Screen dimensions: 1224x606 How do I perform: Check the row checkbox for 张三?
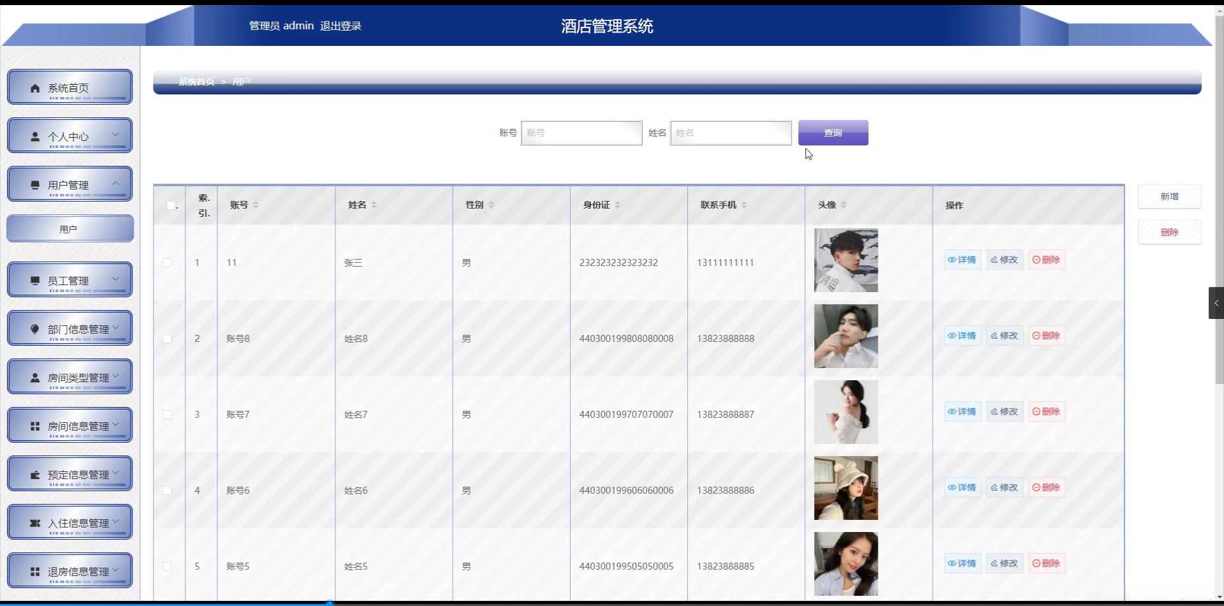click(x=167, y=263)
